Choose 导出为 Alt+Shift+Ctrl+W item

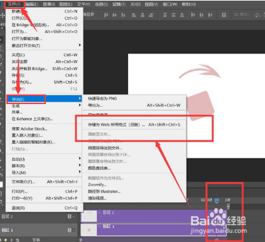pos(134,105)
